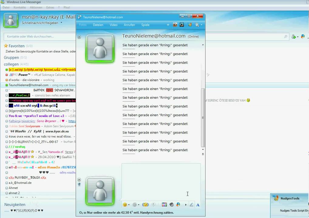309x218 pixels.
Task: Select the '44 WanNe // KyAR contact
Action: [x=39, y=131]
